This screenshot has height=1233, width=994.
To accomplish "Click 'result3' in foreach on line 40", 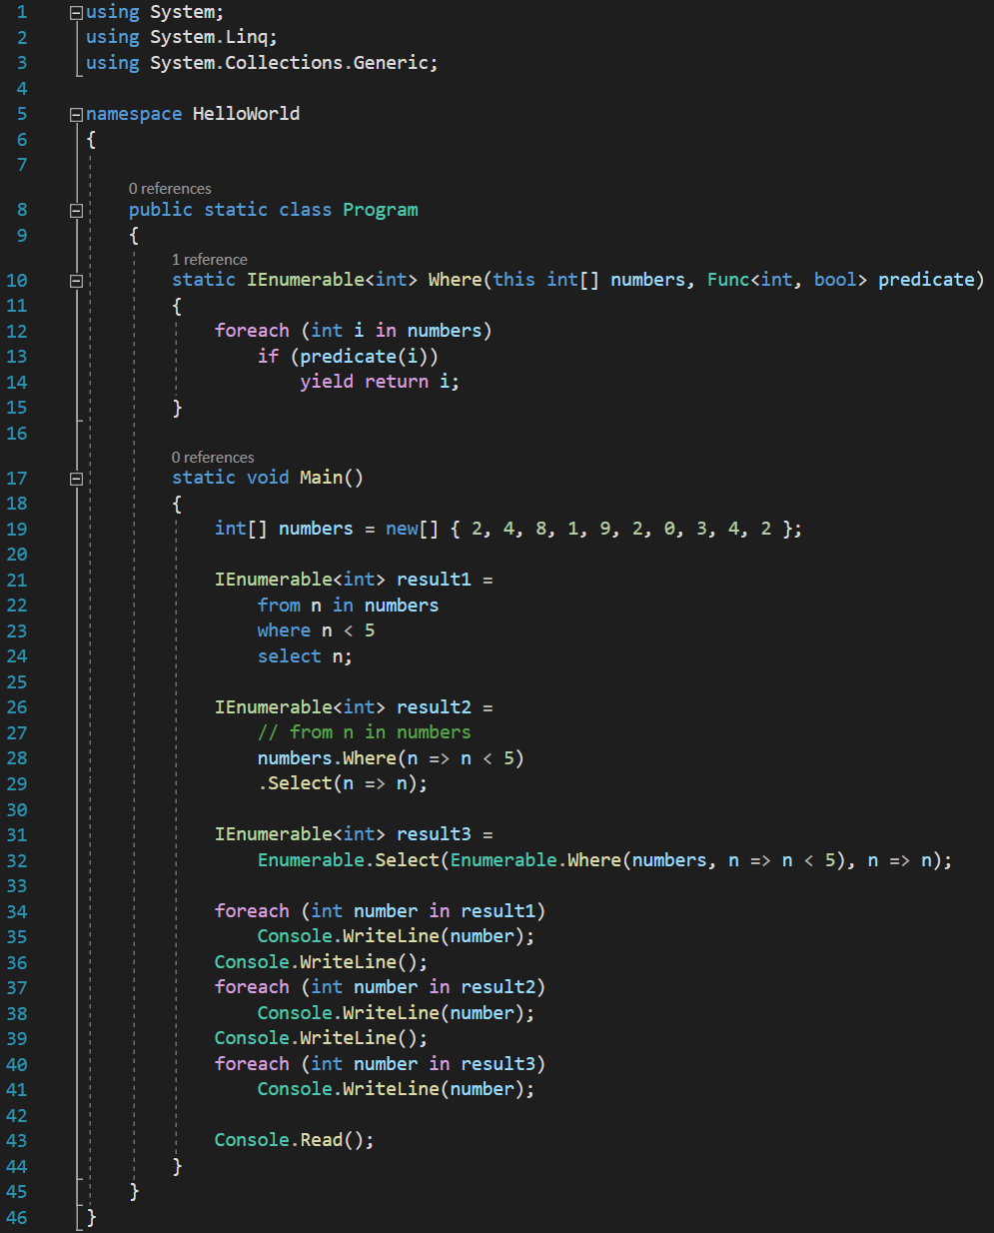I will click(497, 1064).
